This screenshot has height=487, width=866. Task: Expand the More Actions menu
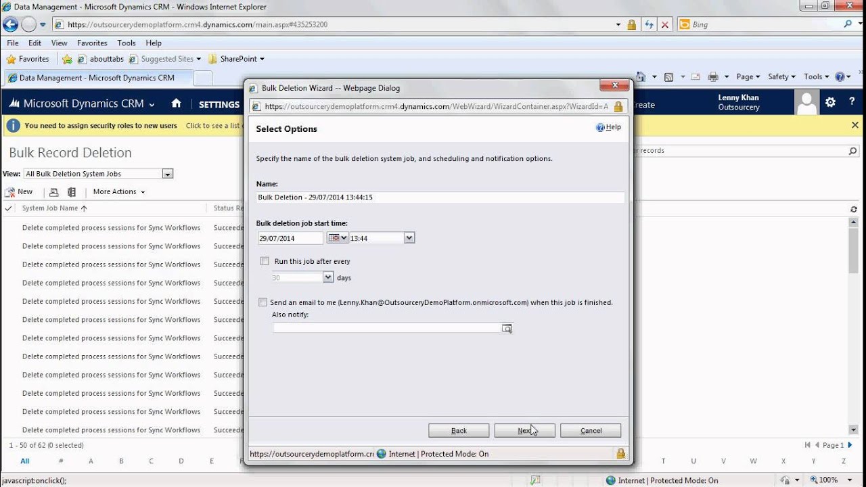coord(119,192)
